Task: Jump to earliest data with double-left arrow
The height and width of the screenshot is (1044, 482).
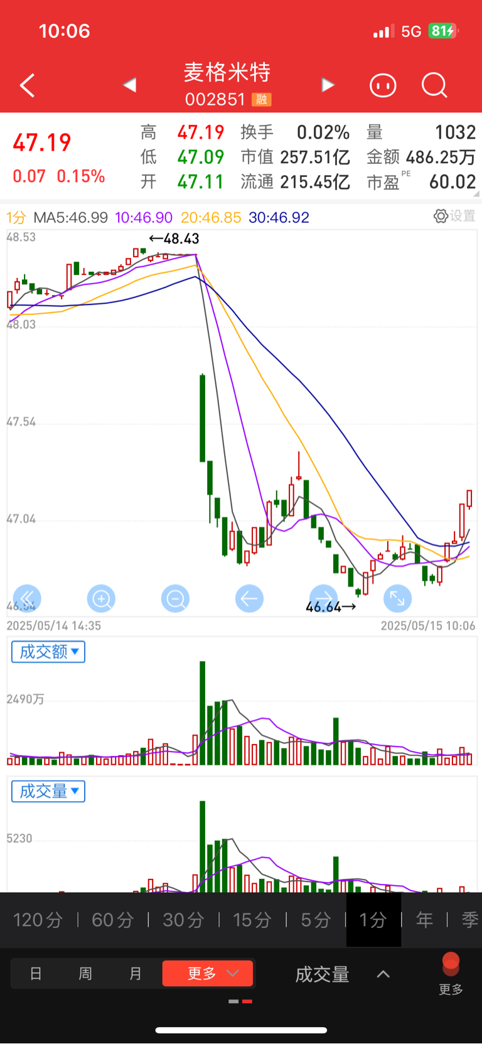Action: coord(27,599)
